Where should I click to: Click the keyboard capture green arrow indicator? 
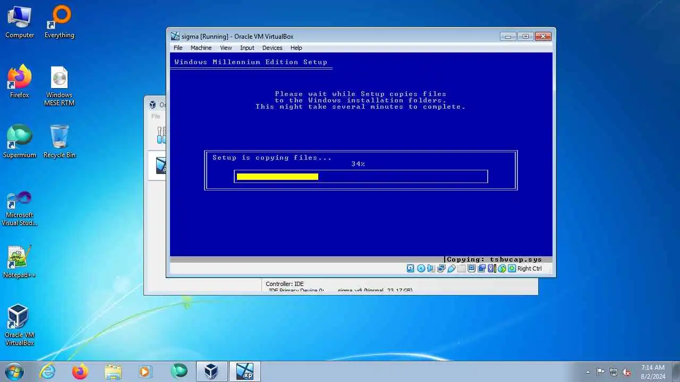tap(512, 268)
